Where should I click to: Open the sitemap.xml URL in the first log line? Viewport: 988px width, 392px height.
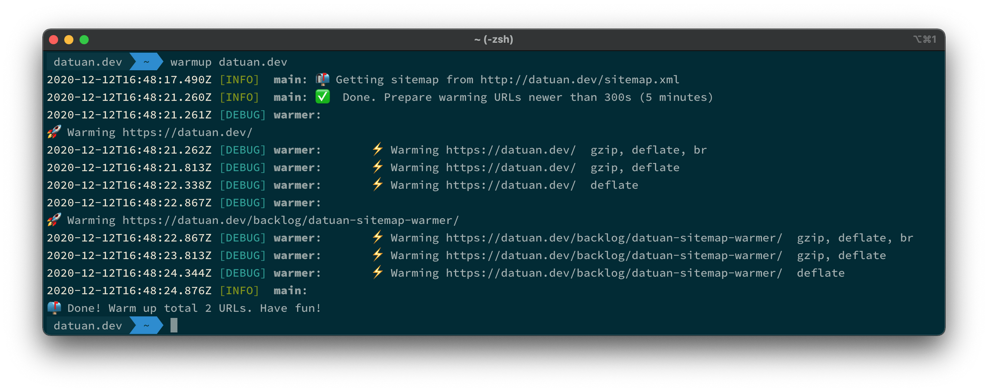point(580,80)
